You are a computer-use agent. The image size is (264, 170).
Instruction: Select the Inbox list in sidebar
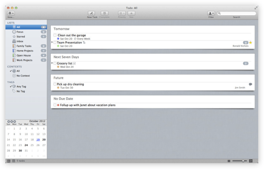tap(20, 41)
